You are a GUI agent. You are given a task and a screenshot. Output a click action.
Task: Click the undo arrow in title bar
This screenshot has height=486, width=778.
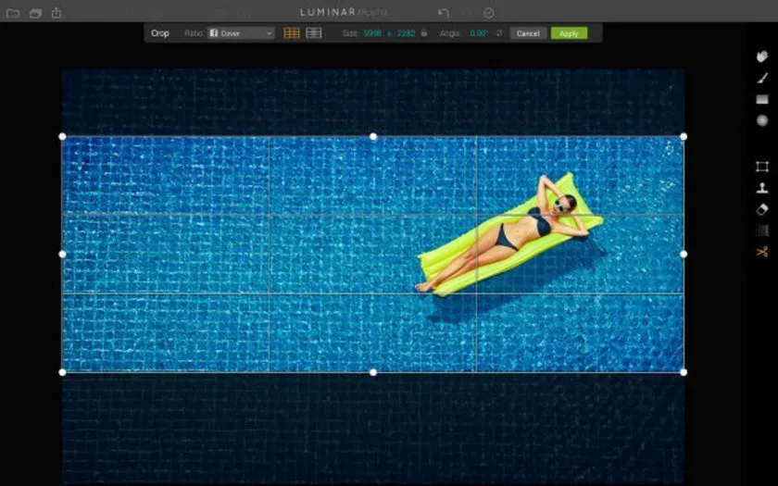(x=444, y=13)
